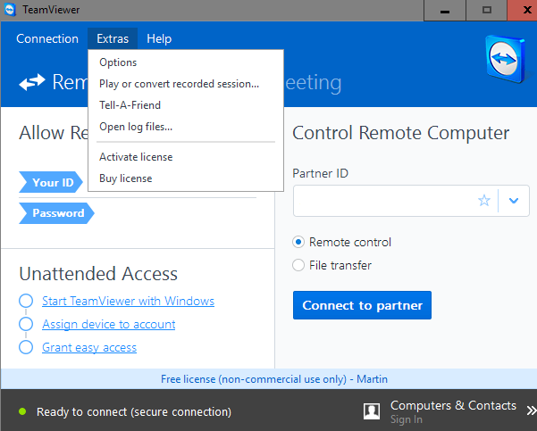Viewport: 537px width, 431px height.
Task: Click the Password label tag
Action: (x=56, y=213)
